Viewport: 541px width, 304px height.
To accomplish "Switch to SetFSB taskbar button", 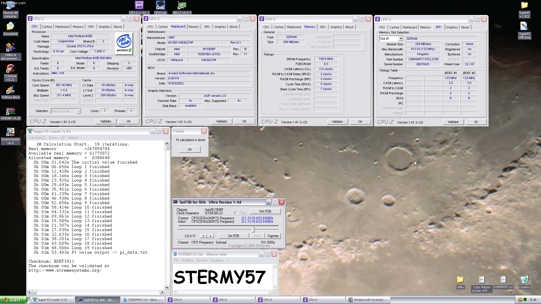I will [x=97, y=300].
